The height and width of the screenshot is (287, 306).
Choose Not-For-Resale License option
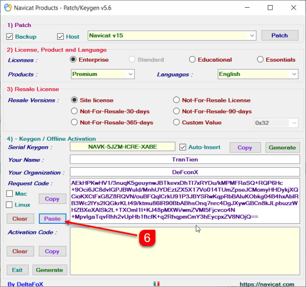176,100
